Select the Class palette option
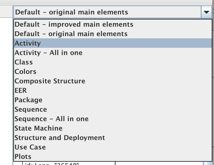 point(113,62)
